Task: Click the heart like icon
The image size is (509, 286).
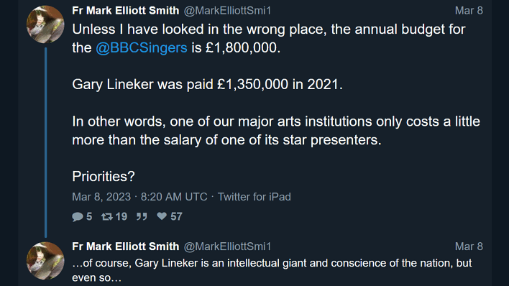Action: click(x=162, y=216)
